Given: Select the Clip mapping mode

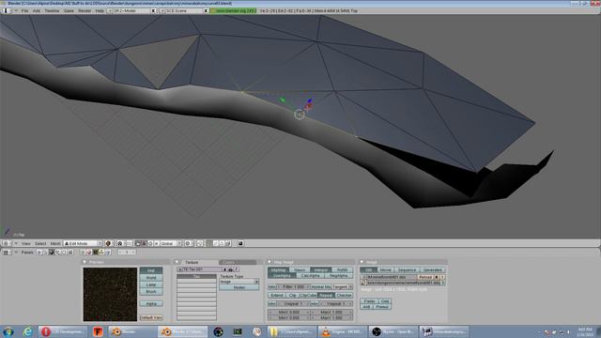Looking at the screenshot, I should (x=292, y=296).
